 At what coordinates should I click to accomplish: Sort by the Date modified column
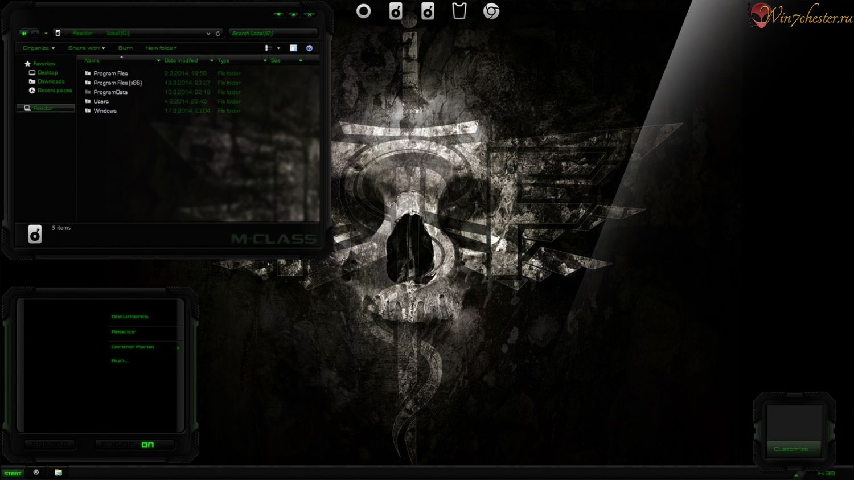click(x=181, y=60)
